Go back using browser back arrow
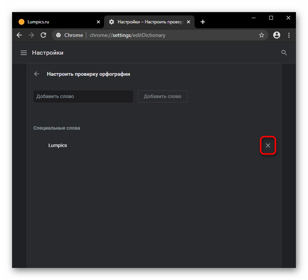 (19, 35)
